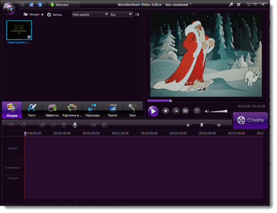Select the Новогодняя н... video thumbnail

[19, 30]
